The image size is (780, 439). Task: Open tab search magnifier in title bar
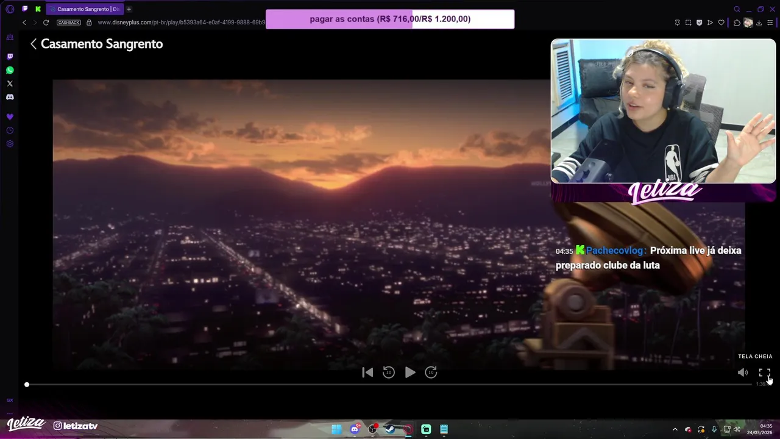(737, 9)
